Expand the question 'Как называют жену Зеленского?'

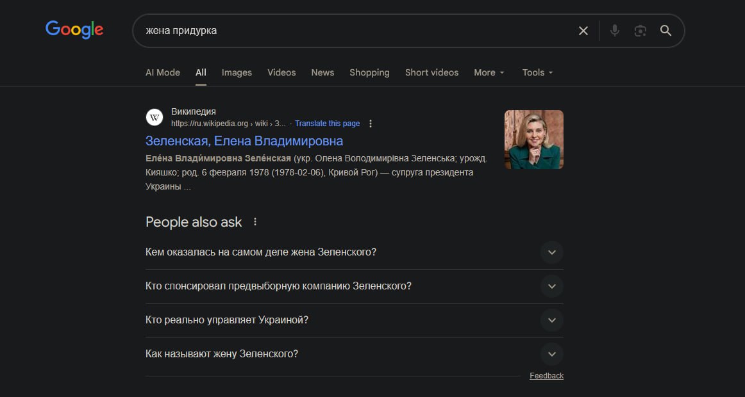click(551, 354)
